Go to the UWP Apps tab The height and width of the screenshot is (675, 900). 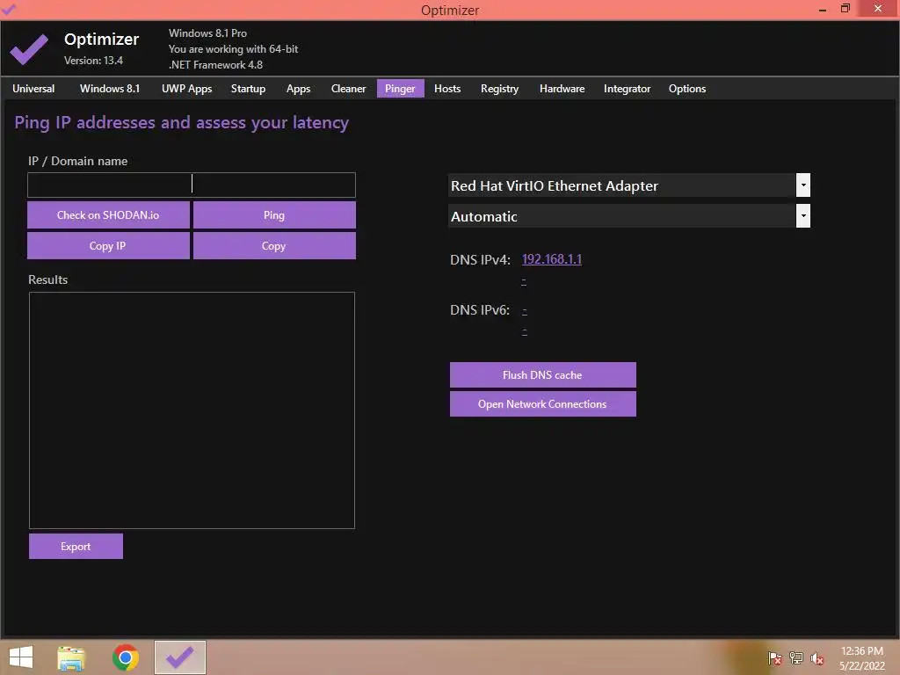pyautogui.click(x=186, y=89)
